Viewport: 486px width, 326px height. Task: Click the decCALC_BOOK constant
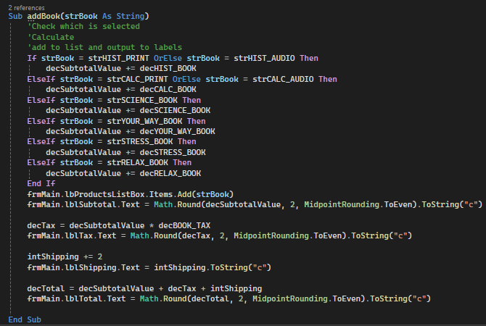coord(168,90)
